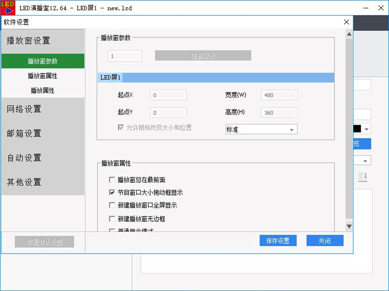The width and height of the screenshot is (389, 291).
Task: Go to 自动设置 section
Action: click(x=24, y=158)
